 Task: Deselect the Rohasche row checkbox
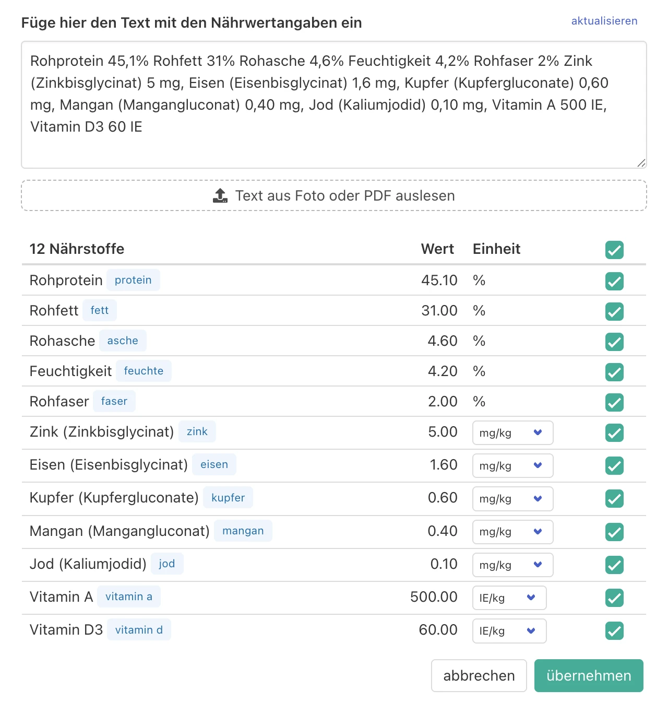[x=614, y=342]
